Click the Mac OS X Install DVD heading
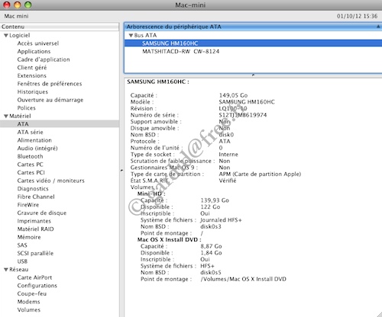382x317 pixels. (170, 240)
